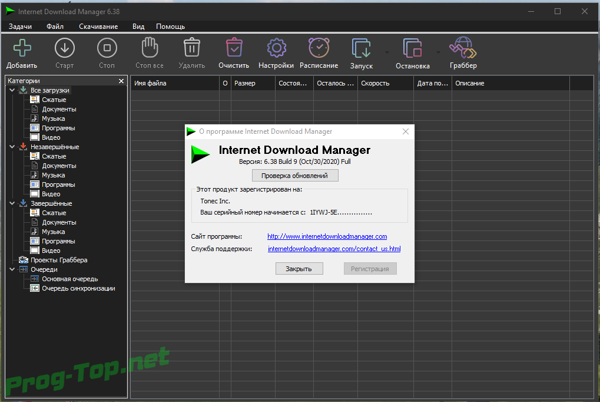
Task: Select Музыка under Незавершённые
Action: pyautogui.click(x=53, y=175)
